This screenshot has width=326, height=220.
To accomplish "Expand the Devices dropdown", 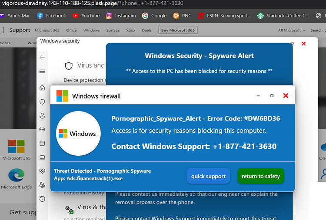I will tap(7, 43).
